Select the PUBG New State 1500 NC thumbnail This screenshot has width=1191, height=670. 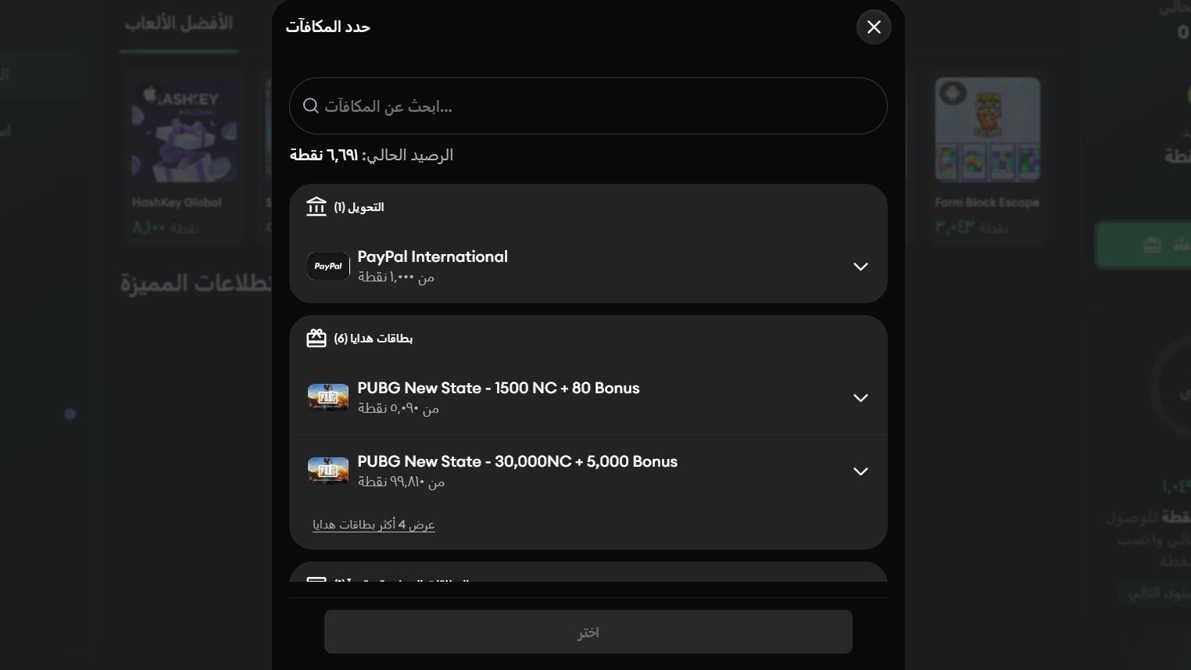coord(328,397)
